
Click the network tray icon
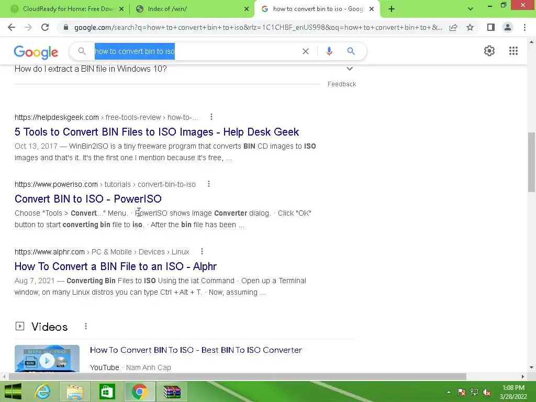coord(474,392)
